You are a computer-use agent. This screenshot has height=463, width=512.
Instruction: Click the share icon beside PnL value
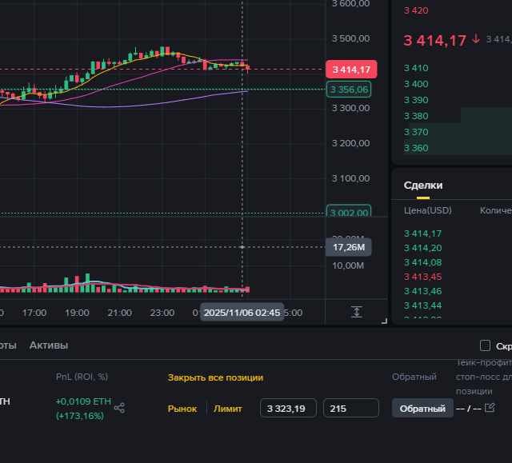click(119, 408)
